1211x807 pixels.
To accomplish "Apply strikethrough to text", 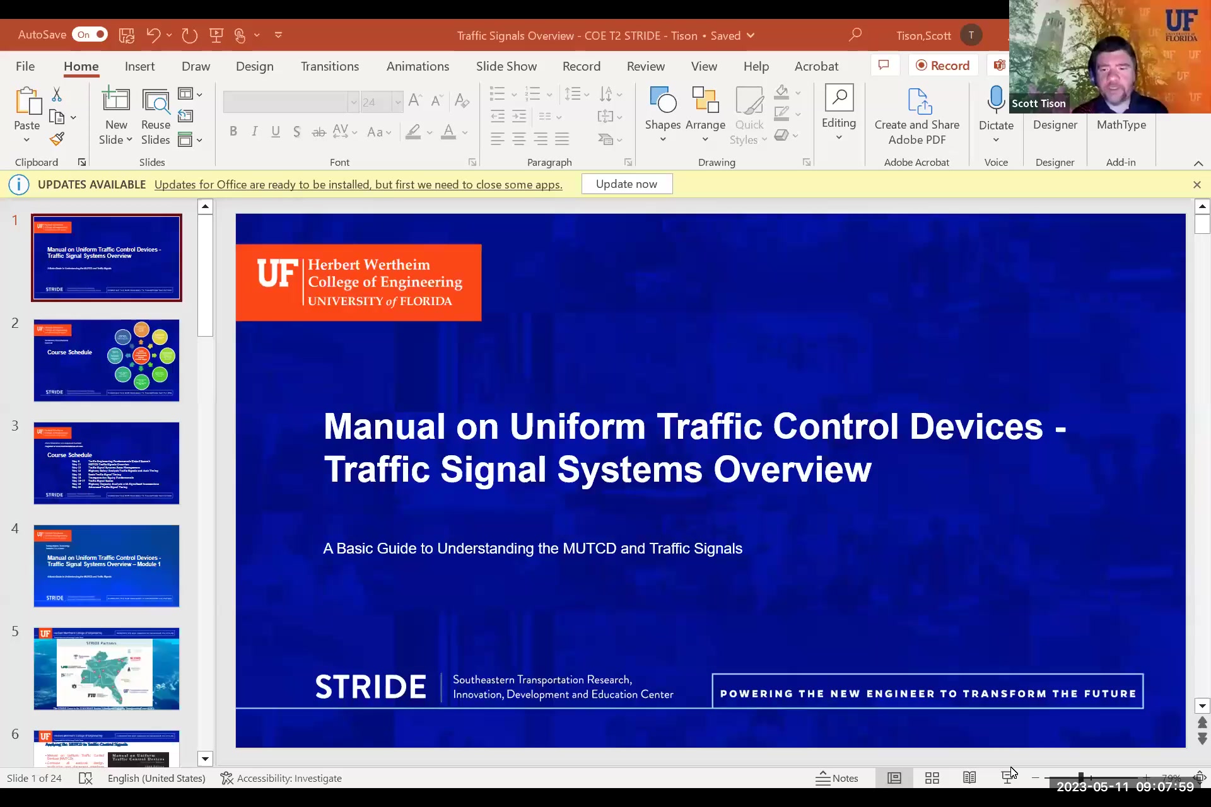I will [x=319, y=131].
